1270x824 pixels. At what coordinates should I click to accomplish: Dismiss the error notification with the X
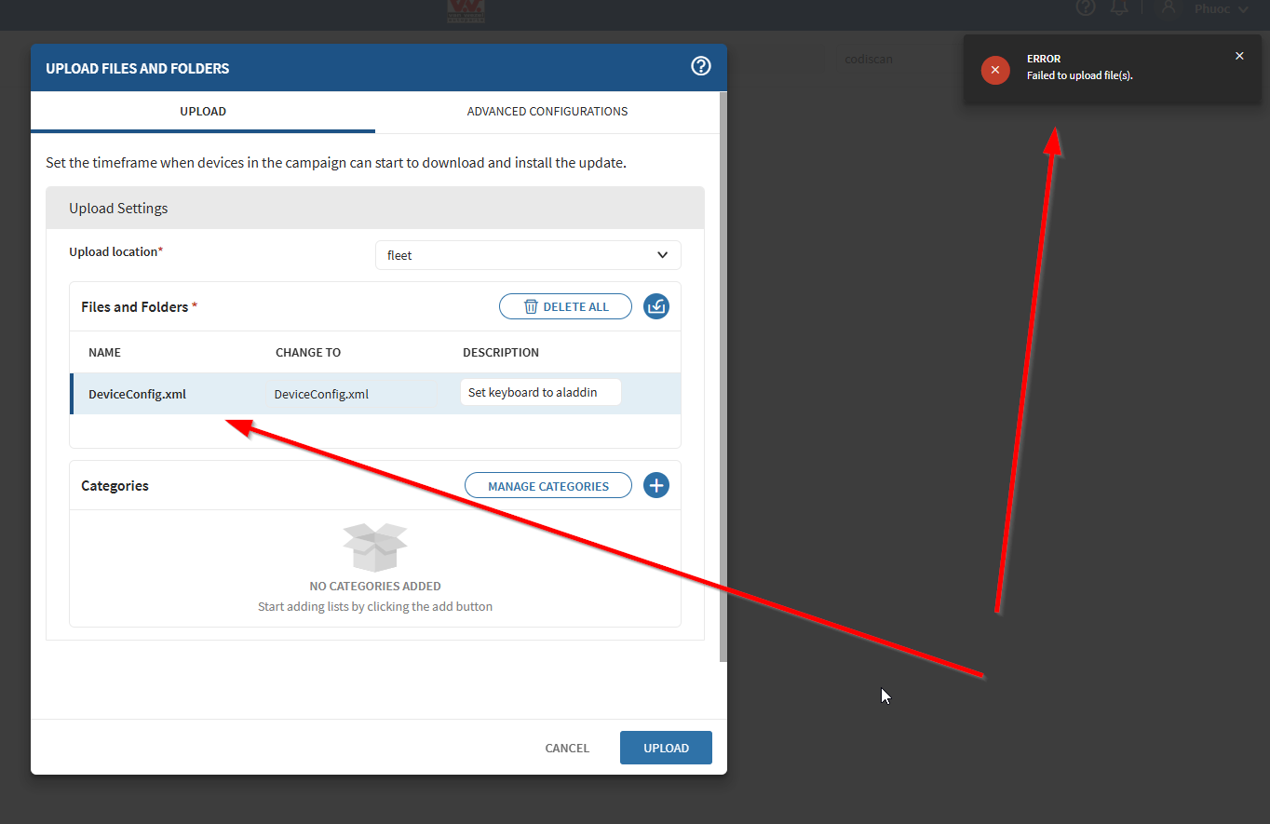(1239, 56)
